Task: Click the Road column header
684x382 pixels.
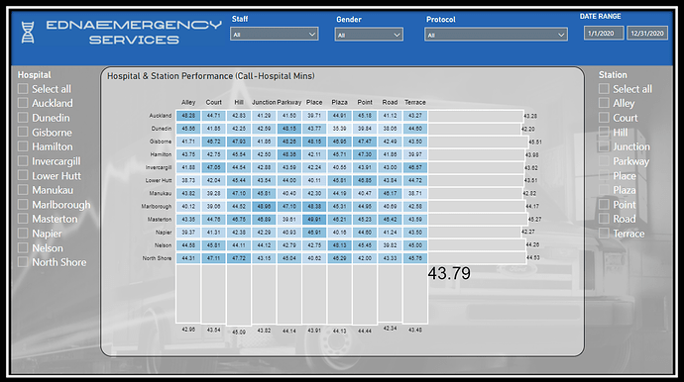Action: tap(390, 102)
